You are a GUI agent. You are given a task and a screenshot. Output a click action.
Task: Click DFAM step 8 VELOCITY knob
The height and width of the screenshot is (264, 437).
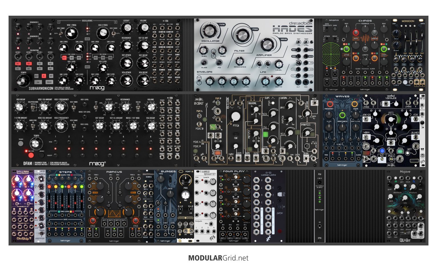pos(151,155)
